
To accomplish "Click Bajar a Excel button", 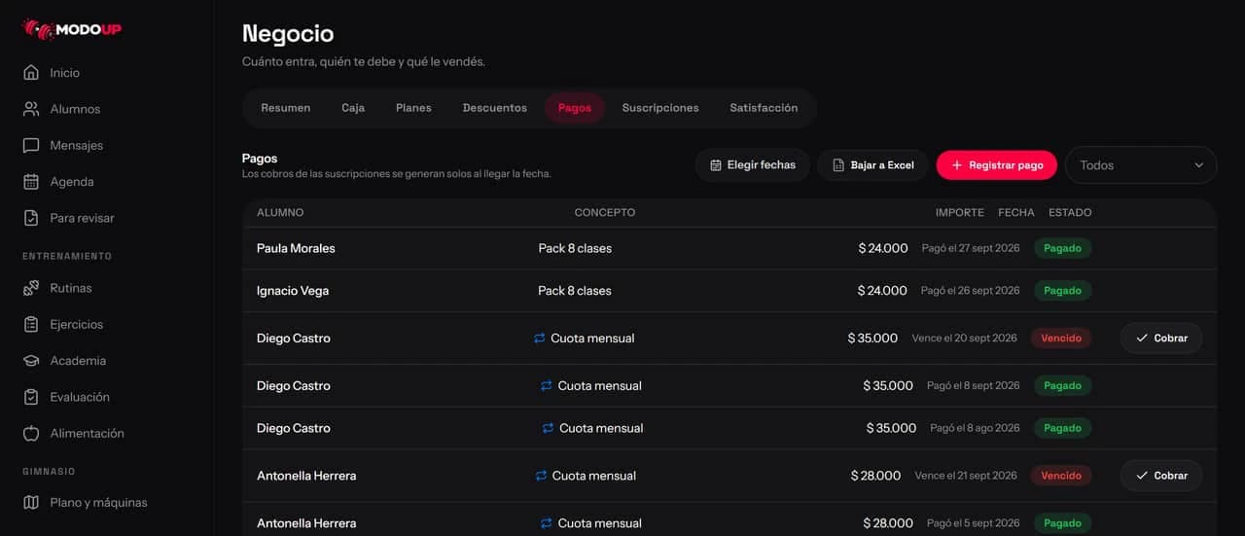I will click(872, 165).
